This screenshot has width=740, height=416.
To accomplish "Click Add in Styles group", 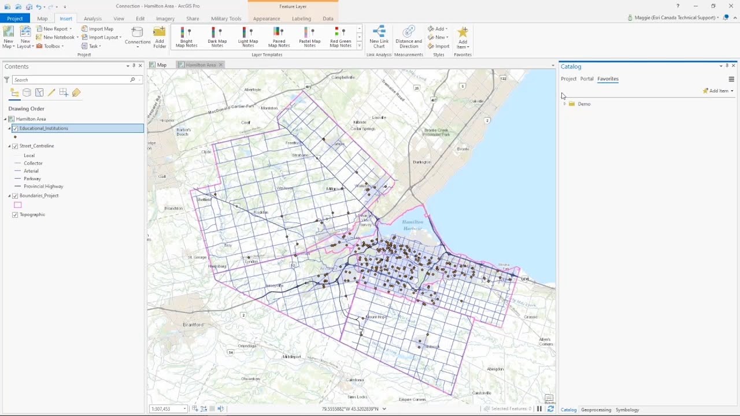I will click(438, 29).
